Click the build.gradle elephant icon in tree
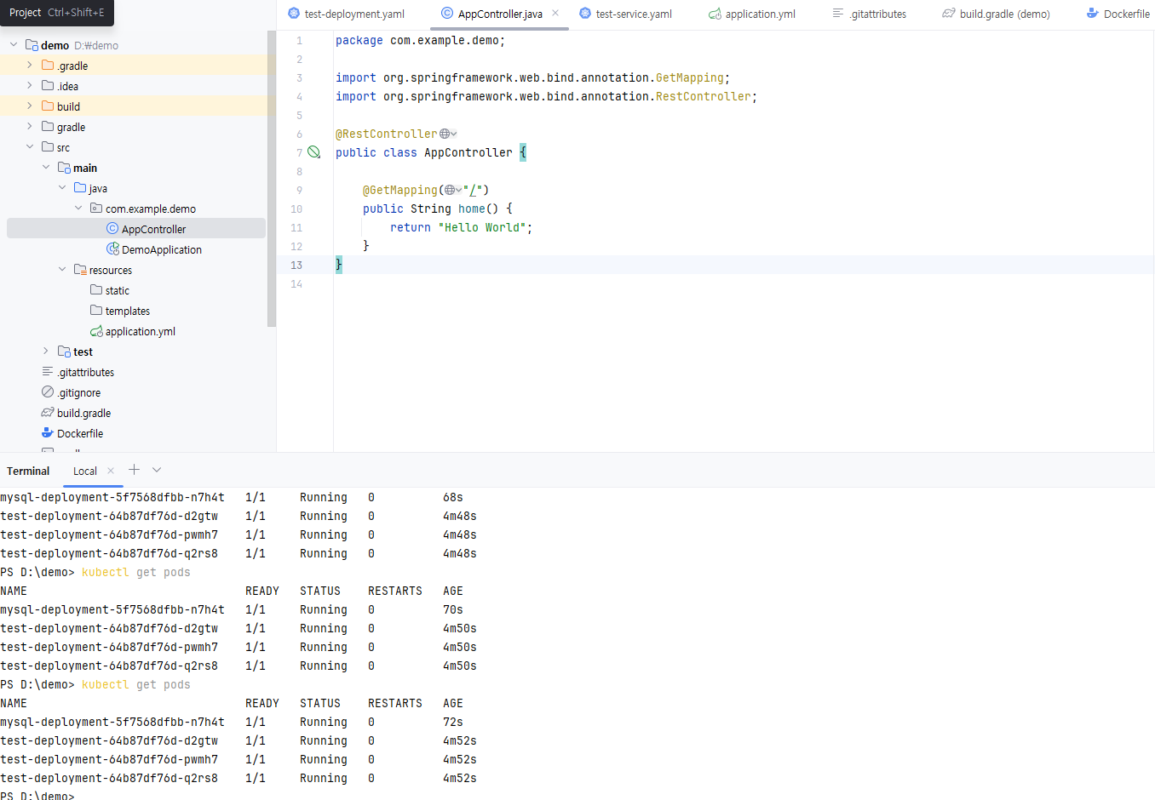 coord(48,412)
